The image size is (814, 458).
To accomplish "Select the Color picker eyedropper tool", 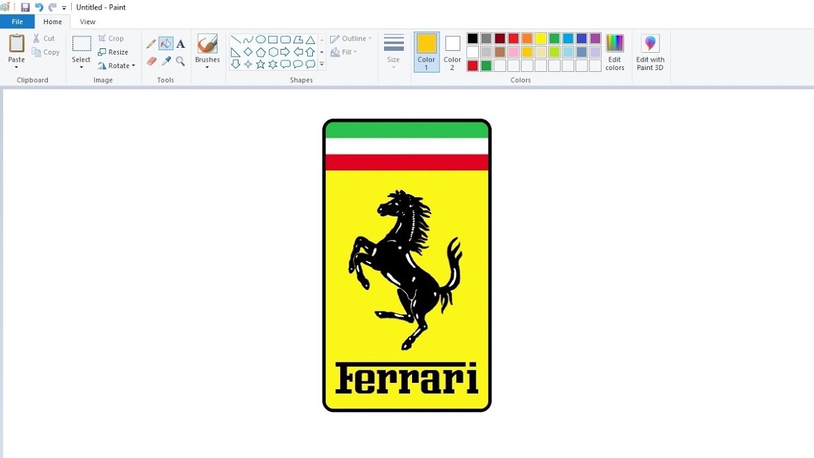I will point(166,61).
